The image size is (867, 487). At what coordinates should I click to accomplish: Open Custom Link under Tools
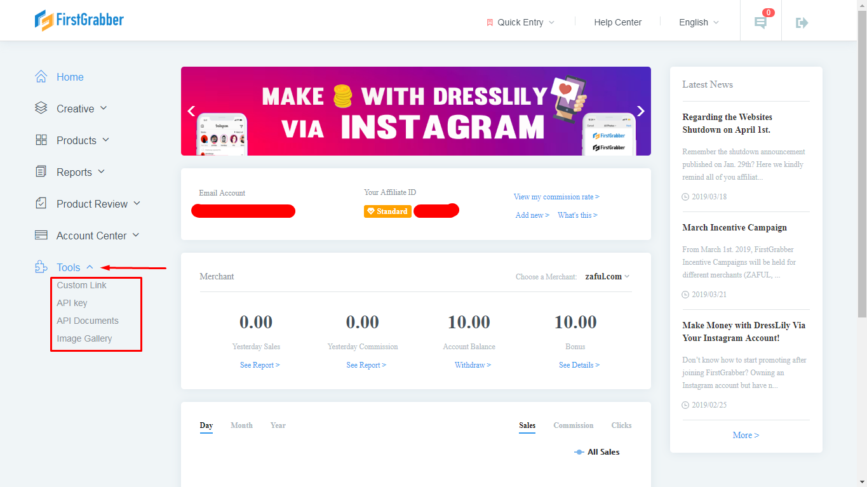81,285
